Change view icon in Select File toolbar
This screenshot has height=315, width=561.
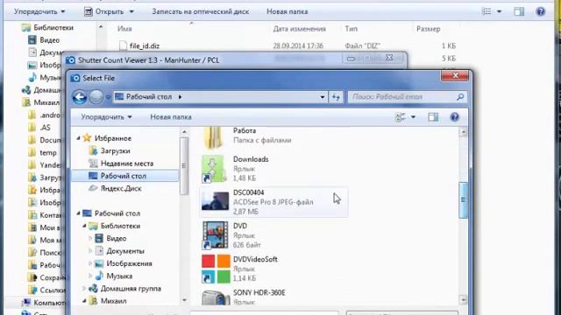tap(401, 117)
